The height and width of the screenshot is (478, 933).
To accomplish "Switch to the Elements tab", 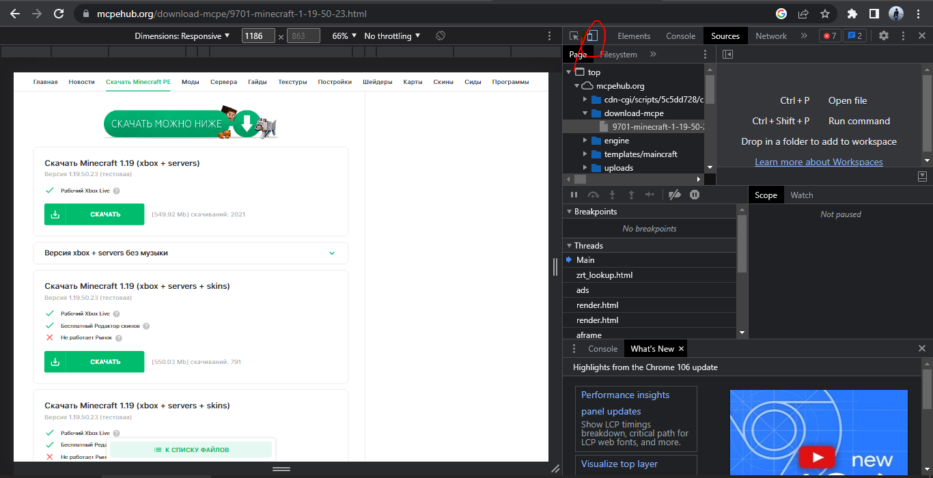I will click(x=634, y=36).
